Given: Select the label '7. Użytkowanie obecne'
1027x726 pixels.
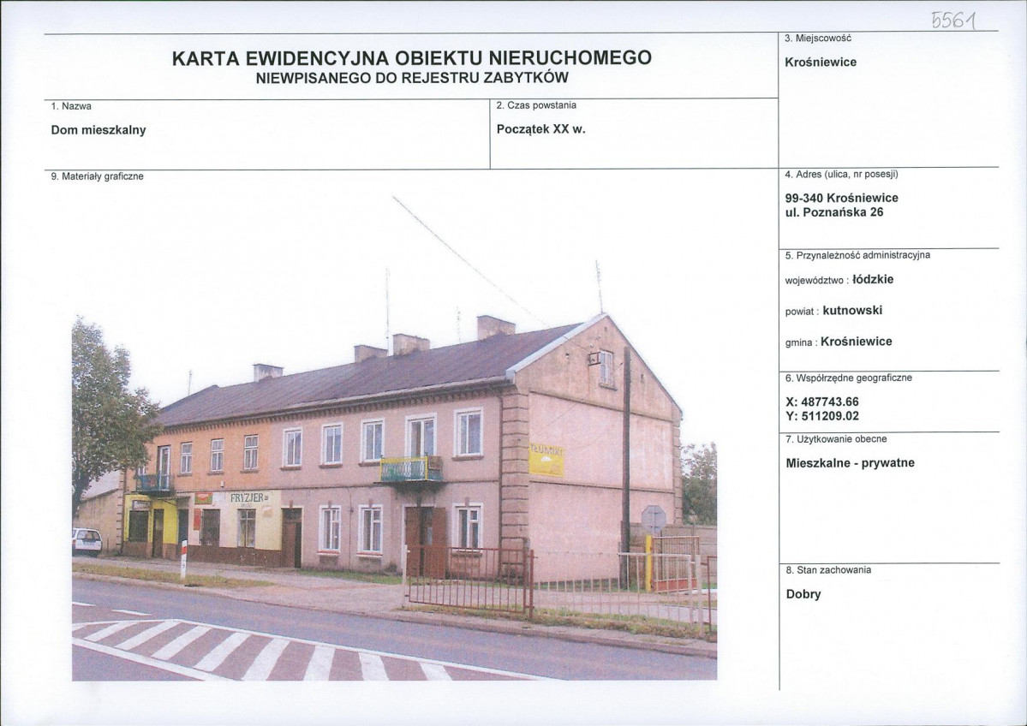Looking at the screenshot, I should 836,439.
